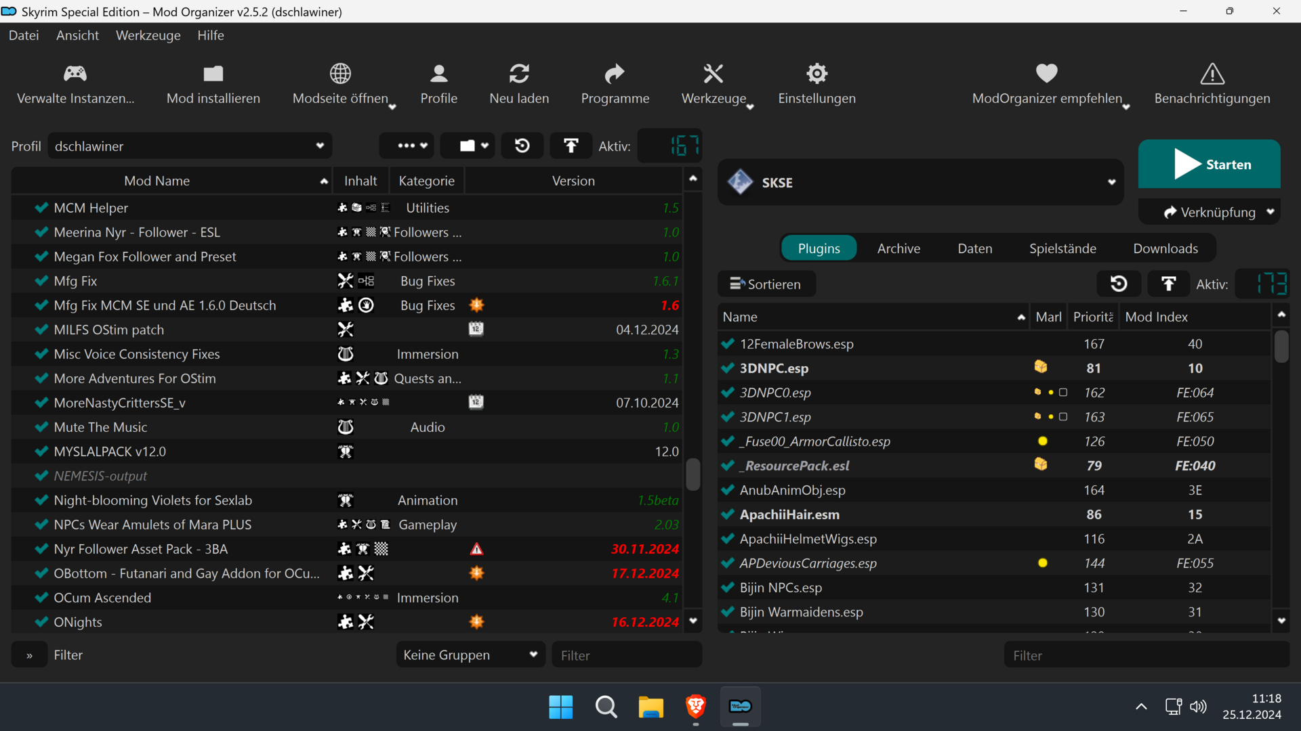Click the Starten button
The height and width of the screenshot is (731, 1301).
[x=1210, y=164]
